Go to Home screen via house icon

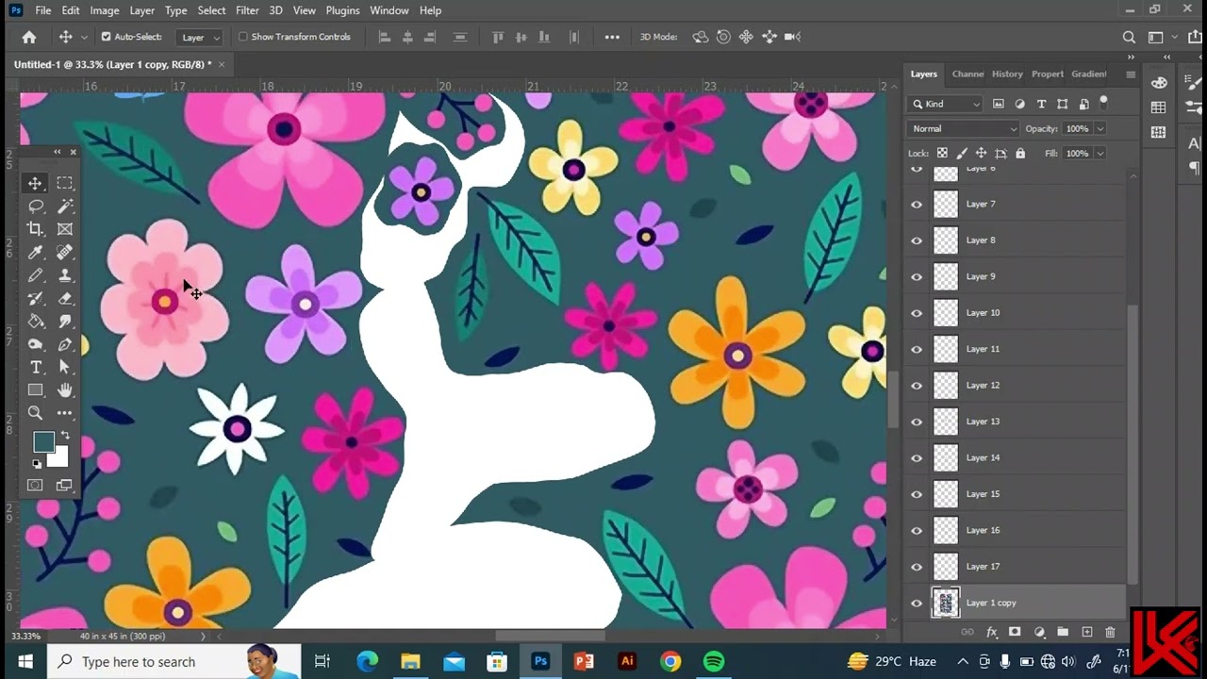[29, 37]
